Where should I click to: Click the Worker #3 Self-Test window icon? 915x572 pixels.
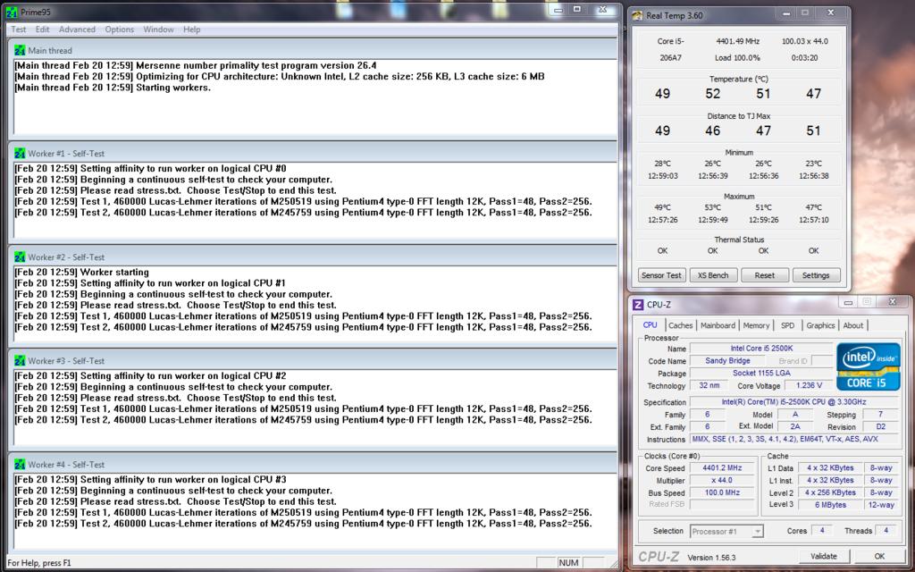point(20,361)
